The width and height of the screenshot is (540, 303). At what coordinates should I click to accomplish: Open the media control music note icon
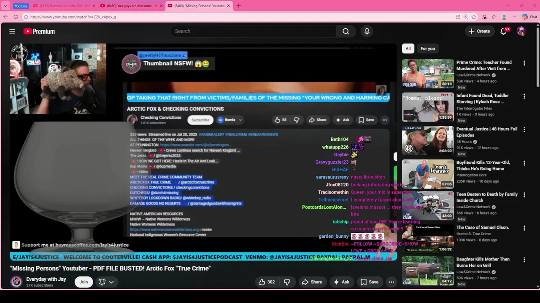click(484, 17)
